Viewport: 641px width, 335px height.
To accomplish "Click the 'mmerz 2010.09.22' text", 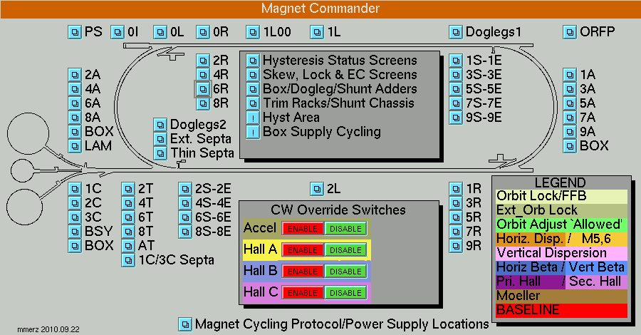I will [48, 329].
